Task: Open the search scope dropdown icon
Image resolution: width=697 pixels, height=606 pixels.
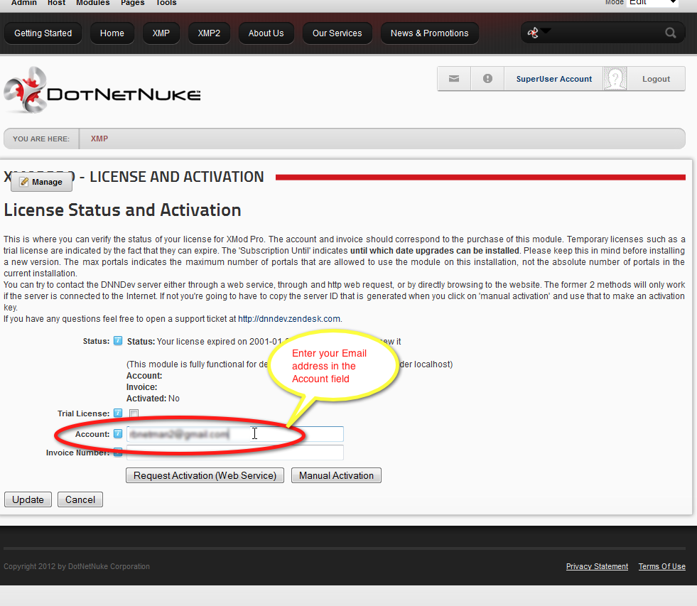Action: pyautogui.click(x=539, y=33)
